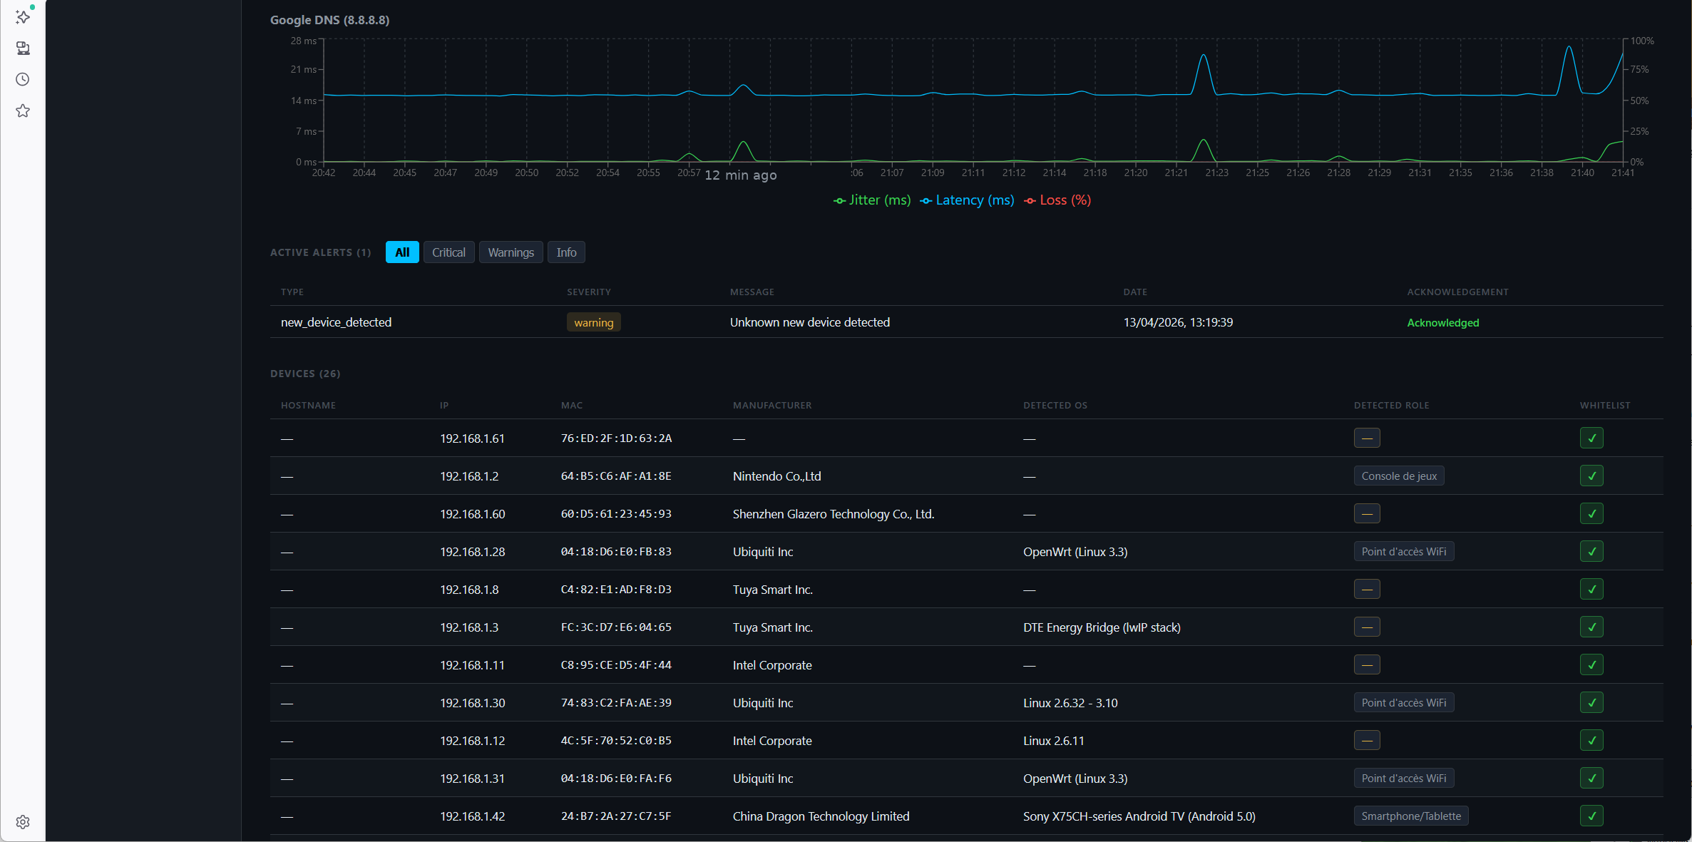This screenshot has width=1692, height=842.
Task: Open settings gear in sidebar
Action: [23, 822]
